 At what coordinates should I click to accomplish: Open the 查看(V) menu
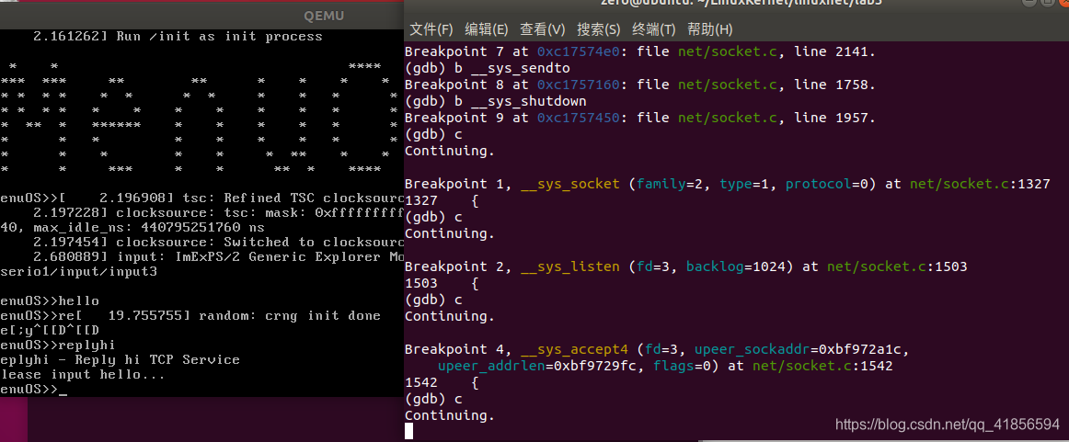pyautogui.click(x=542, y=29)
